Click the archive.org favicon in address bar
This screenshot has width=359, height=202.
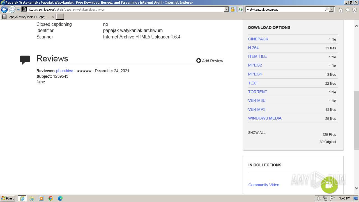point(24,9)
